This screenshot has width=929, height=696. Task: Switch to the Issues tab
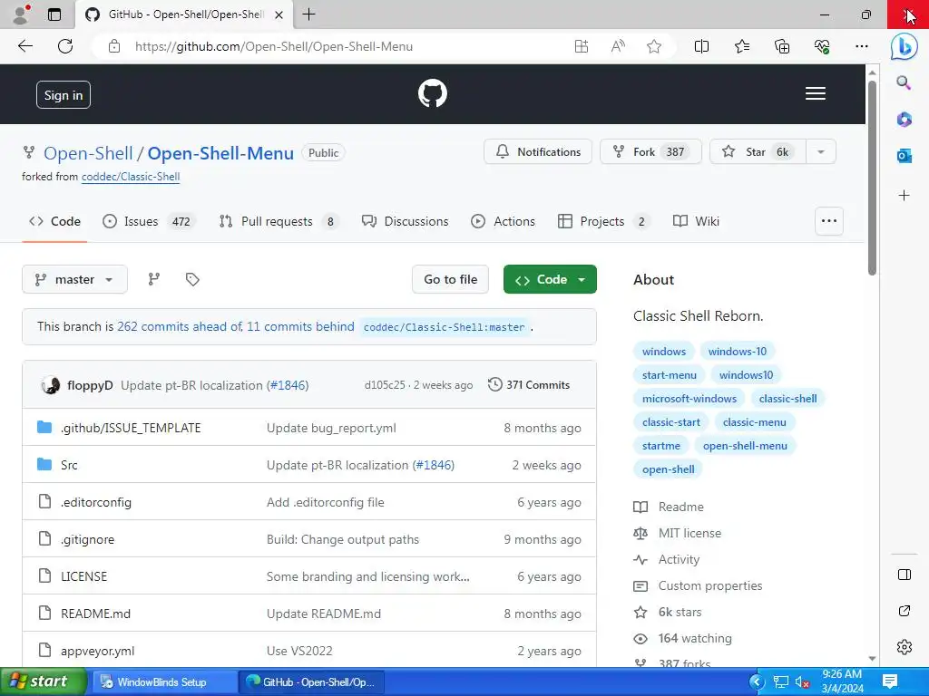pos(148,221)
